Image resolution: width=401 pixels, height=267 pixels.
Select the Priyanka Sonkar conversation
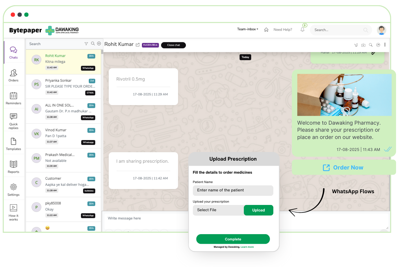[63, 86]
